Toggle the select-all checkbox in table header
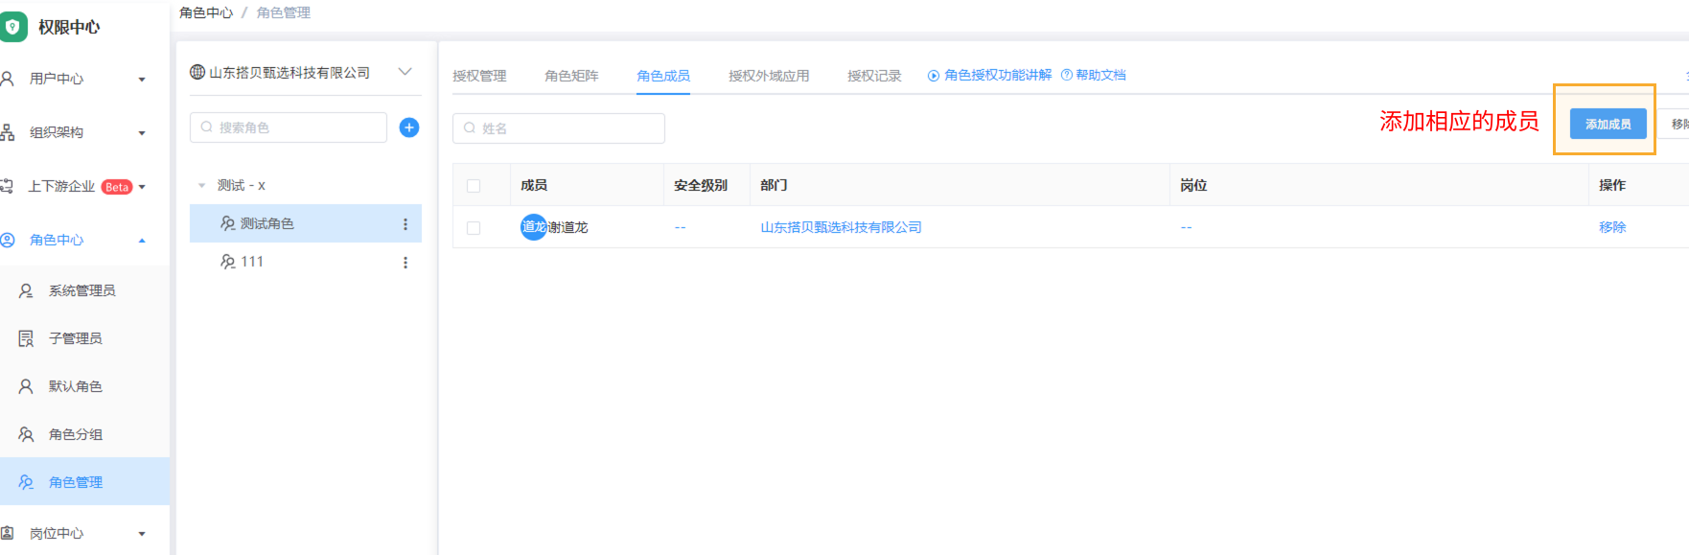Viewport: 1689px width, 555px height. pyautogui.click(x=474, y=186)
